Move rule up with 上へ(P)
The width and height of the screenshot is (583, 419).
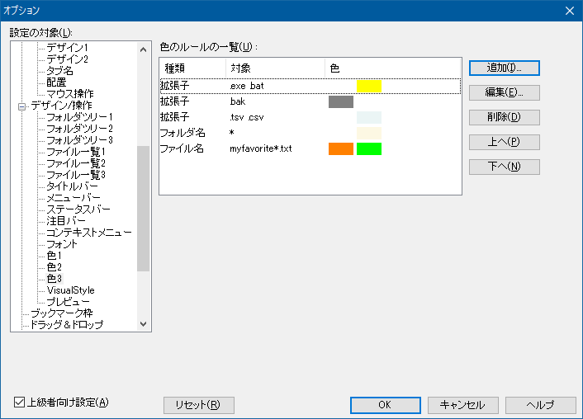504,142
